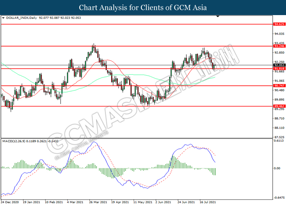Viewport: 286px width, 204px height.
Task: Click the MACD(12,26,9) indicator label
Action: pyautogui.click(x=15, y=141)
